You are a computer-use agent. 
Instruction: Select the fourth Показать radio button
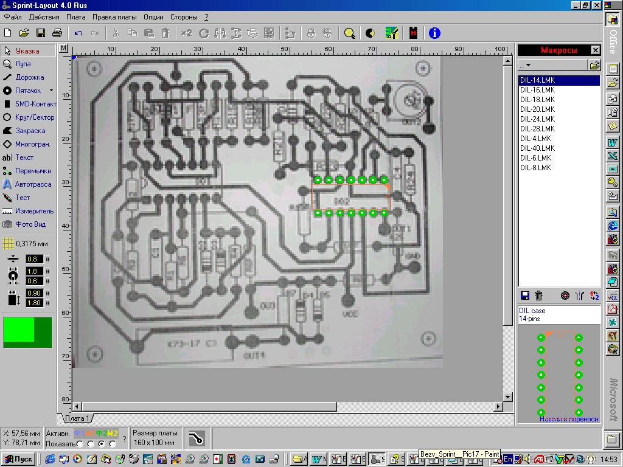tap(113, 444)
